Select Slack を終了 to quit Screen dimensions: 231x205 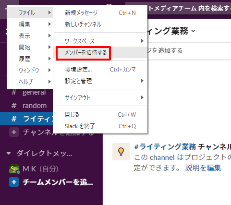100,126
